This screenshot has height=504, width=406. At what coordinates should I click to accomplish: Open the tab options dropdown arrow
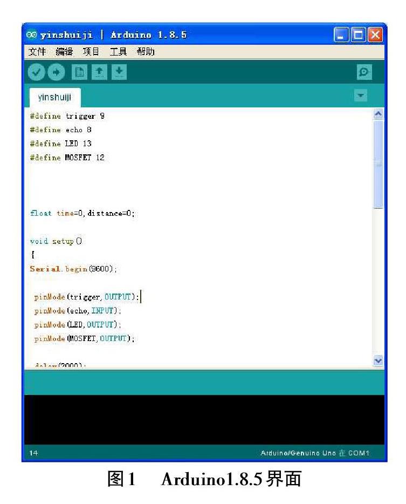tap(360, 95)
